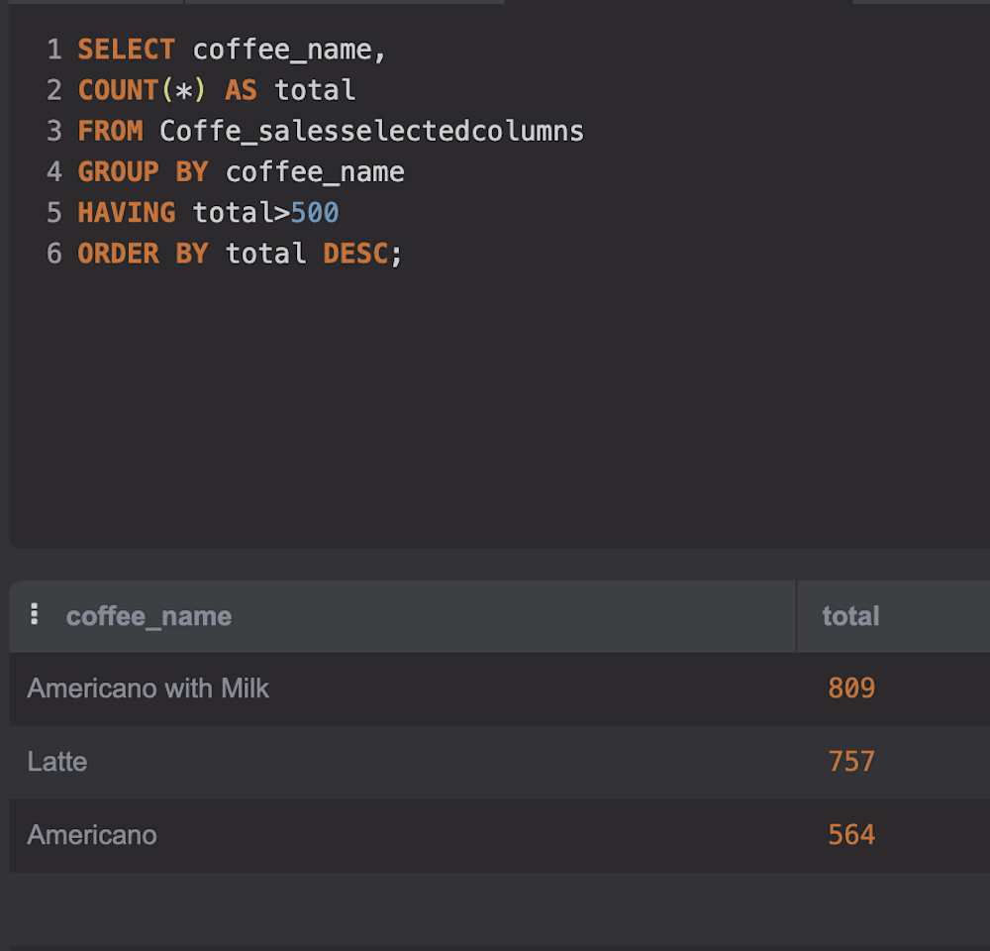Place cursor on the SELECT keyword
Viewport: 990px width, 951px height.
coord(127,50)
